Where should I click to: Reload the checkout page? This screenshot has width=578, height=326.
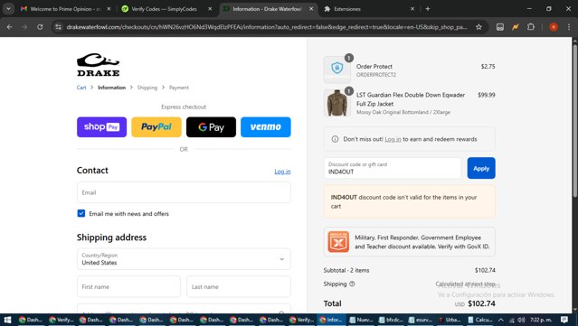point(40,27)
